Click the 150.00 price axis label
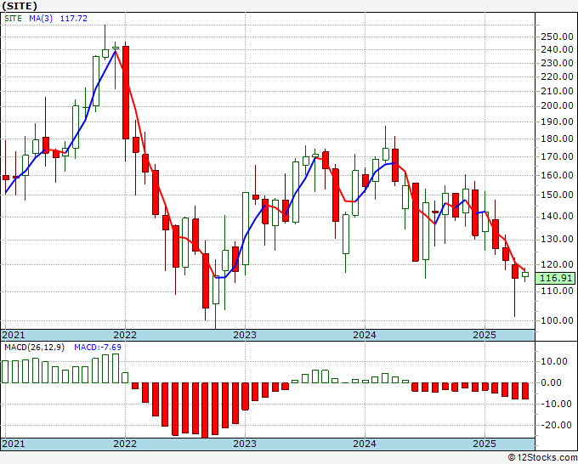The width and height of the screenshot is (578, 464). pyautogui.click(x=557, y=195)
